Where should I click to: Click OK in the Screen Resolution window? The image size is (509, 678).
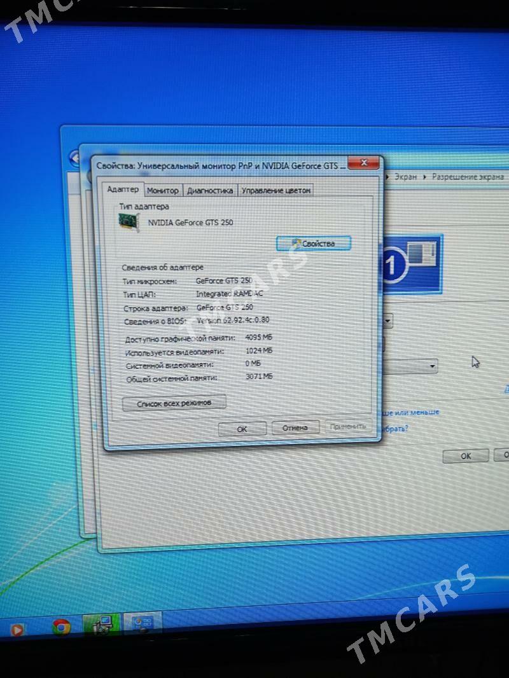point(466,456)
